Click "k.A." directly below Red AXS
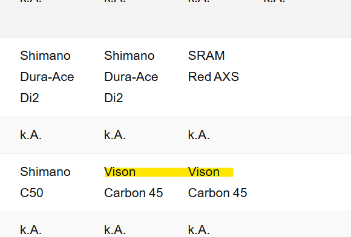The width and height of the screenshot is (351, 237). pyautogui.click(x=198, y=135)
